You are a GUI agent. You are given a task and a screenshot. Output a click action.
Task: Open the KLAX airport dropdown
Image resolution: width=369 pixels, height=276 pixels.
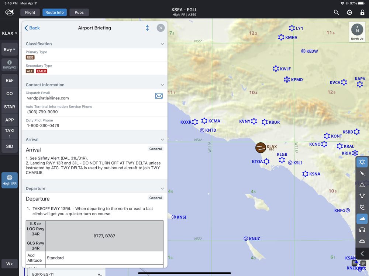[x=10, y=33]
